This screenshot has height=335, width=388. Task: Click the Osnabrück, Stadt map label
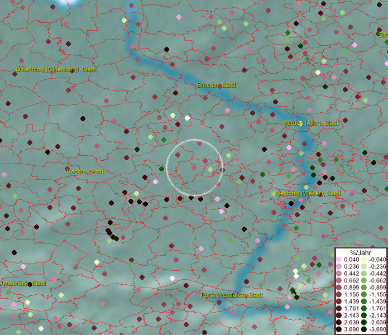[23, 283]
